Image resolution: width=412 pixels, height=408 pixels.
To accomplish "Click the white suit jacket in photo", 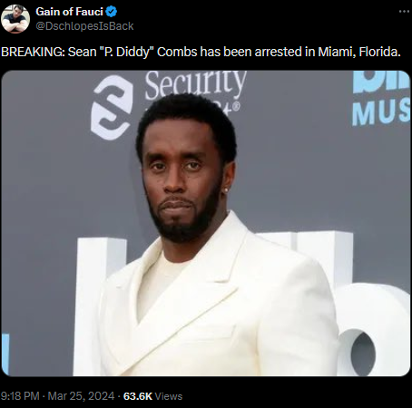I will 222,306.
